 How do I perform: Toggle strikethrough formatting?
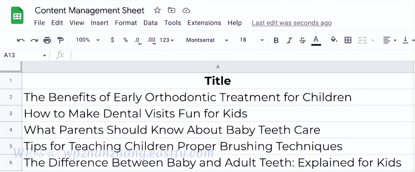pos(302,40)
